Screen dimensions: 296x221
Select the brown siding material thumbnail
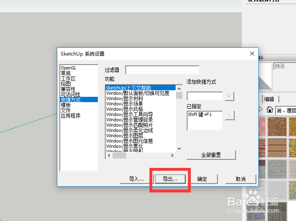coord(277,147)
